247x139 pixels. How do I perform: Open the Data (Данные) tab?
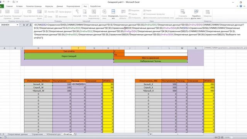tap(60, 6)
